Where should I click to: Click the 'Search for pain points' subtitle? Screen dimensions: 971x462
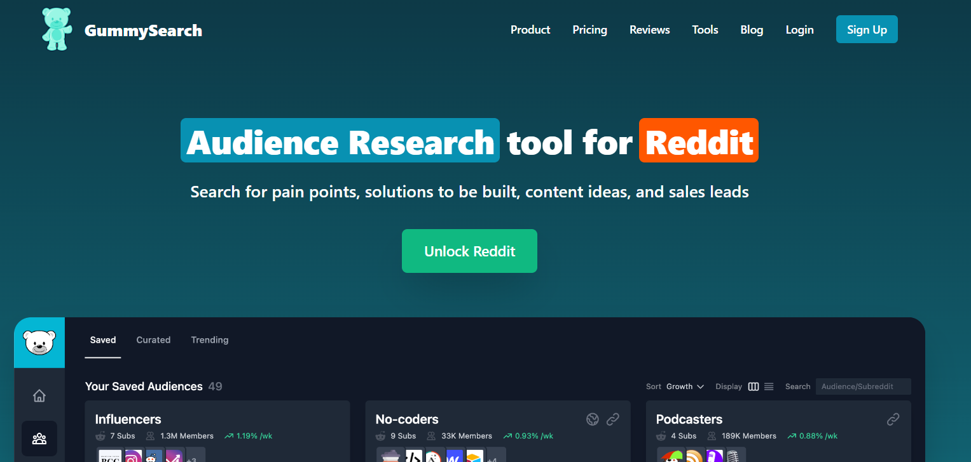point(469,192)
